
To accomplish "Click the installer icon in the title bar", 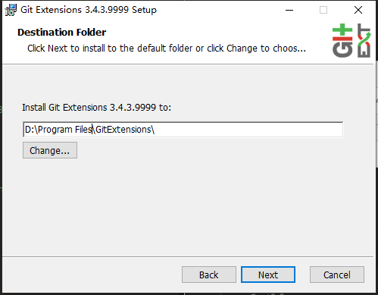I will (x=11, y=10).
